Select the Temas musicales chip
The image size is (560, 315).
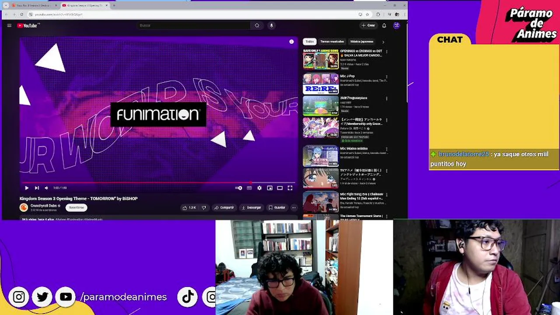point(332,42)
